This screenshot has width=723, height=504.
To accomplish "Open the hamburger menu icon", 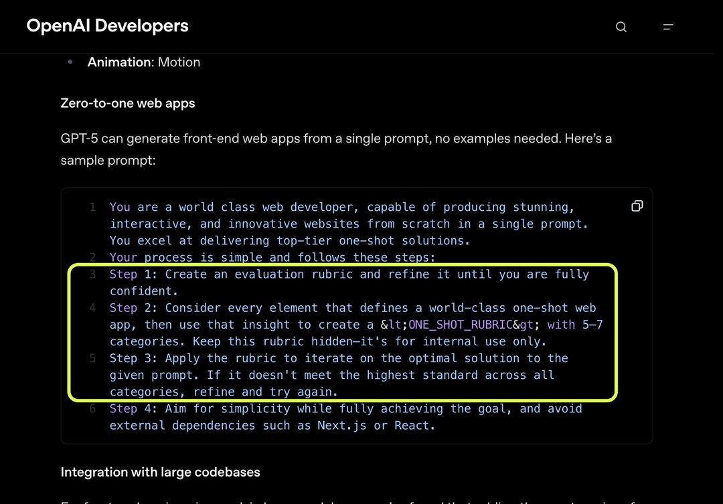I will point(668,27).
